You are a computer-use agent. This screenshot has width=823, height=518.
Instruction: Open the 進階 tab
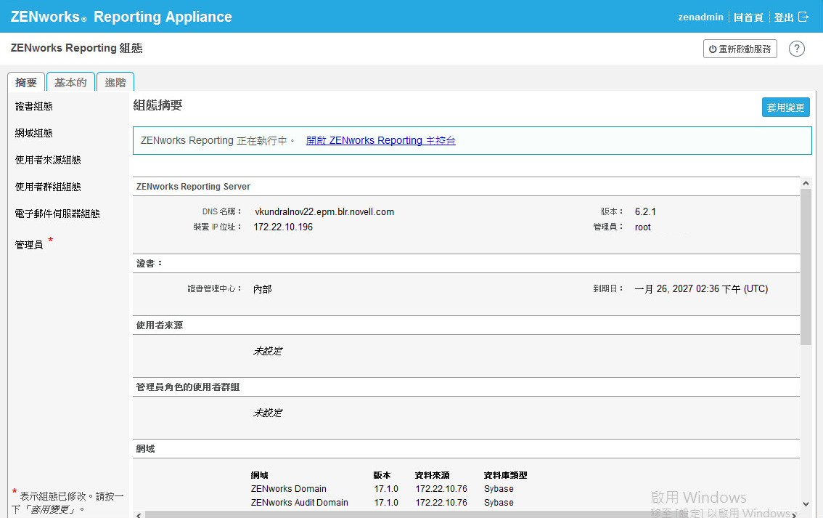(x=115, y=82)
